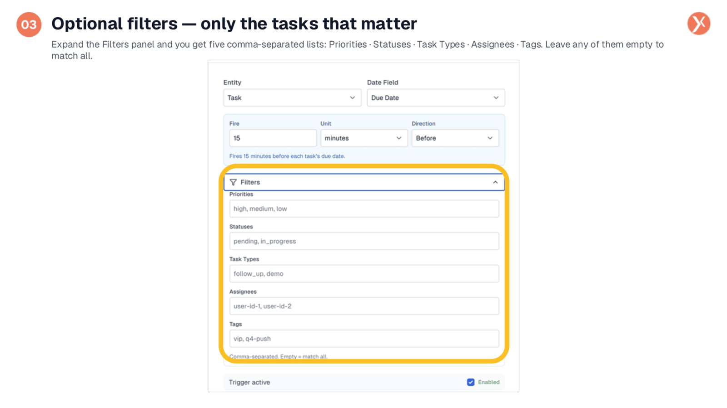Click the Tags input field
The width and height of the screenshot is (727, 408).
click(x=364, y=339)
